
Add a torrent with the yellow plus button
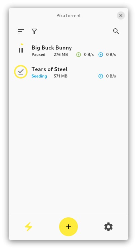[68, 226]
